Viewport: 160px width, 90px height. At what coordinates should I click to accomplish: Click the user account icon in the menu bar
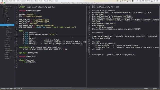(x=152, y=1)
